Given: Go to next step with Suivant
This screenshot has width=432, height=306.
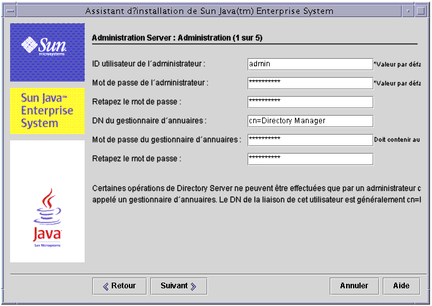Looking at the screenshot, I should pyautogui.click(x=179, y=286).
